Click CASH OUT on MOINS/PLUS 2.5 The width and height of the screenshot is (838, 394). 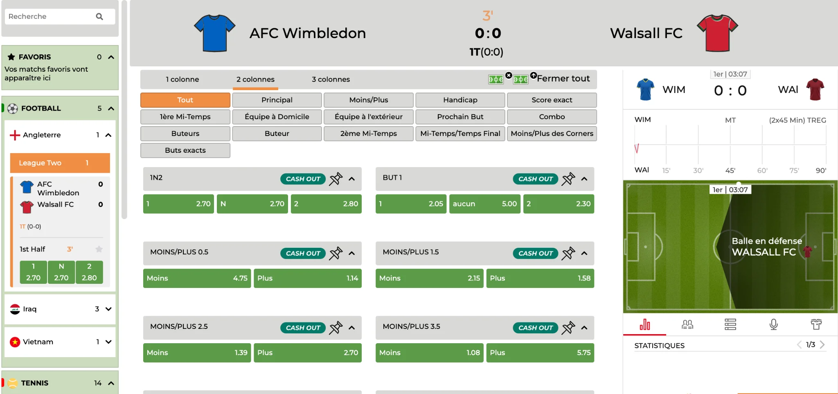(x=303, y=328)
